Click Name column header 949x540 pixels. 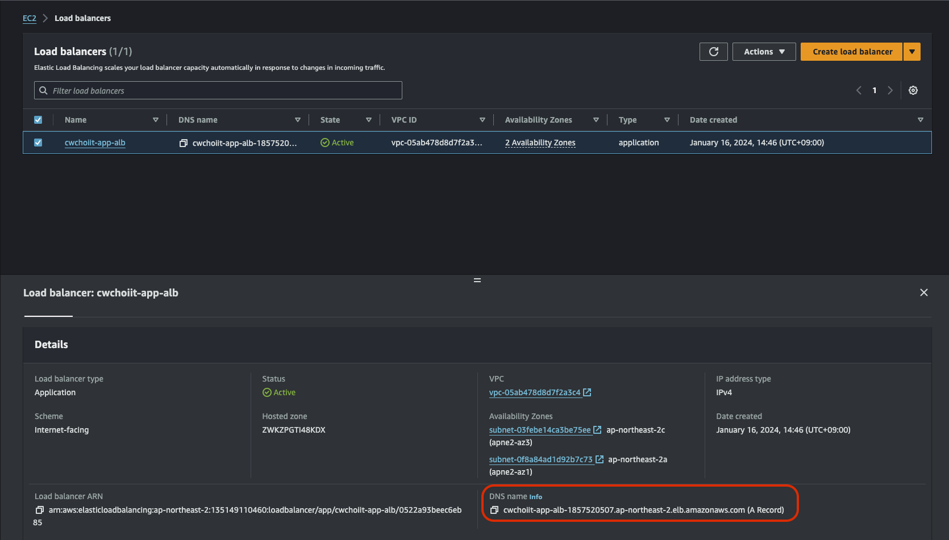point(76,120)
